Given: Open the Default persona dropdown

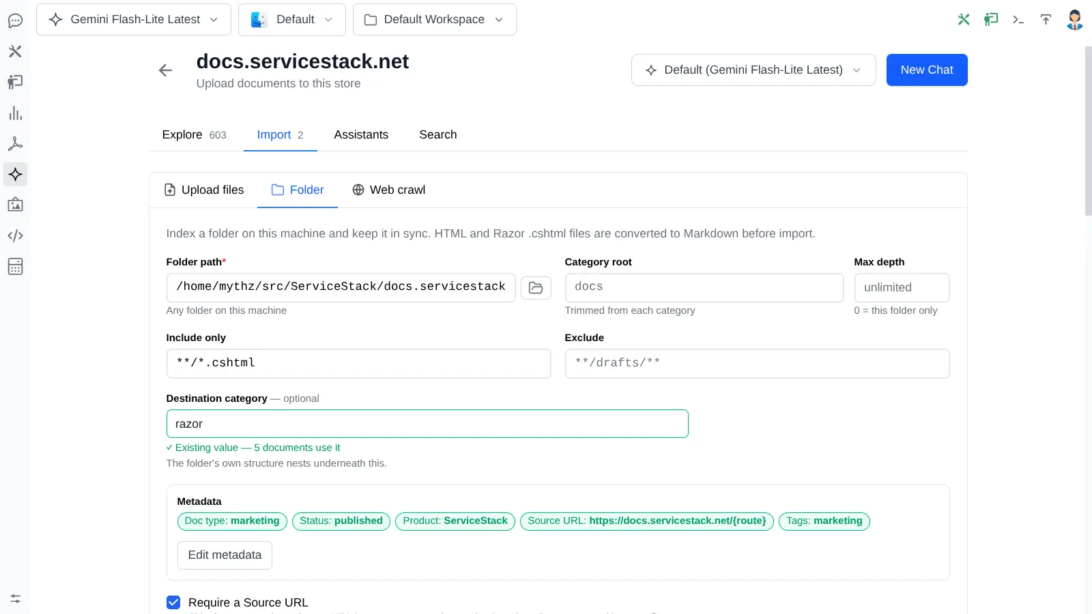Looking at the screenshot, I should coord(292,19).
